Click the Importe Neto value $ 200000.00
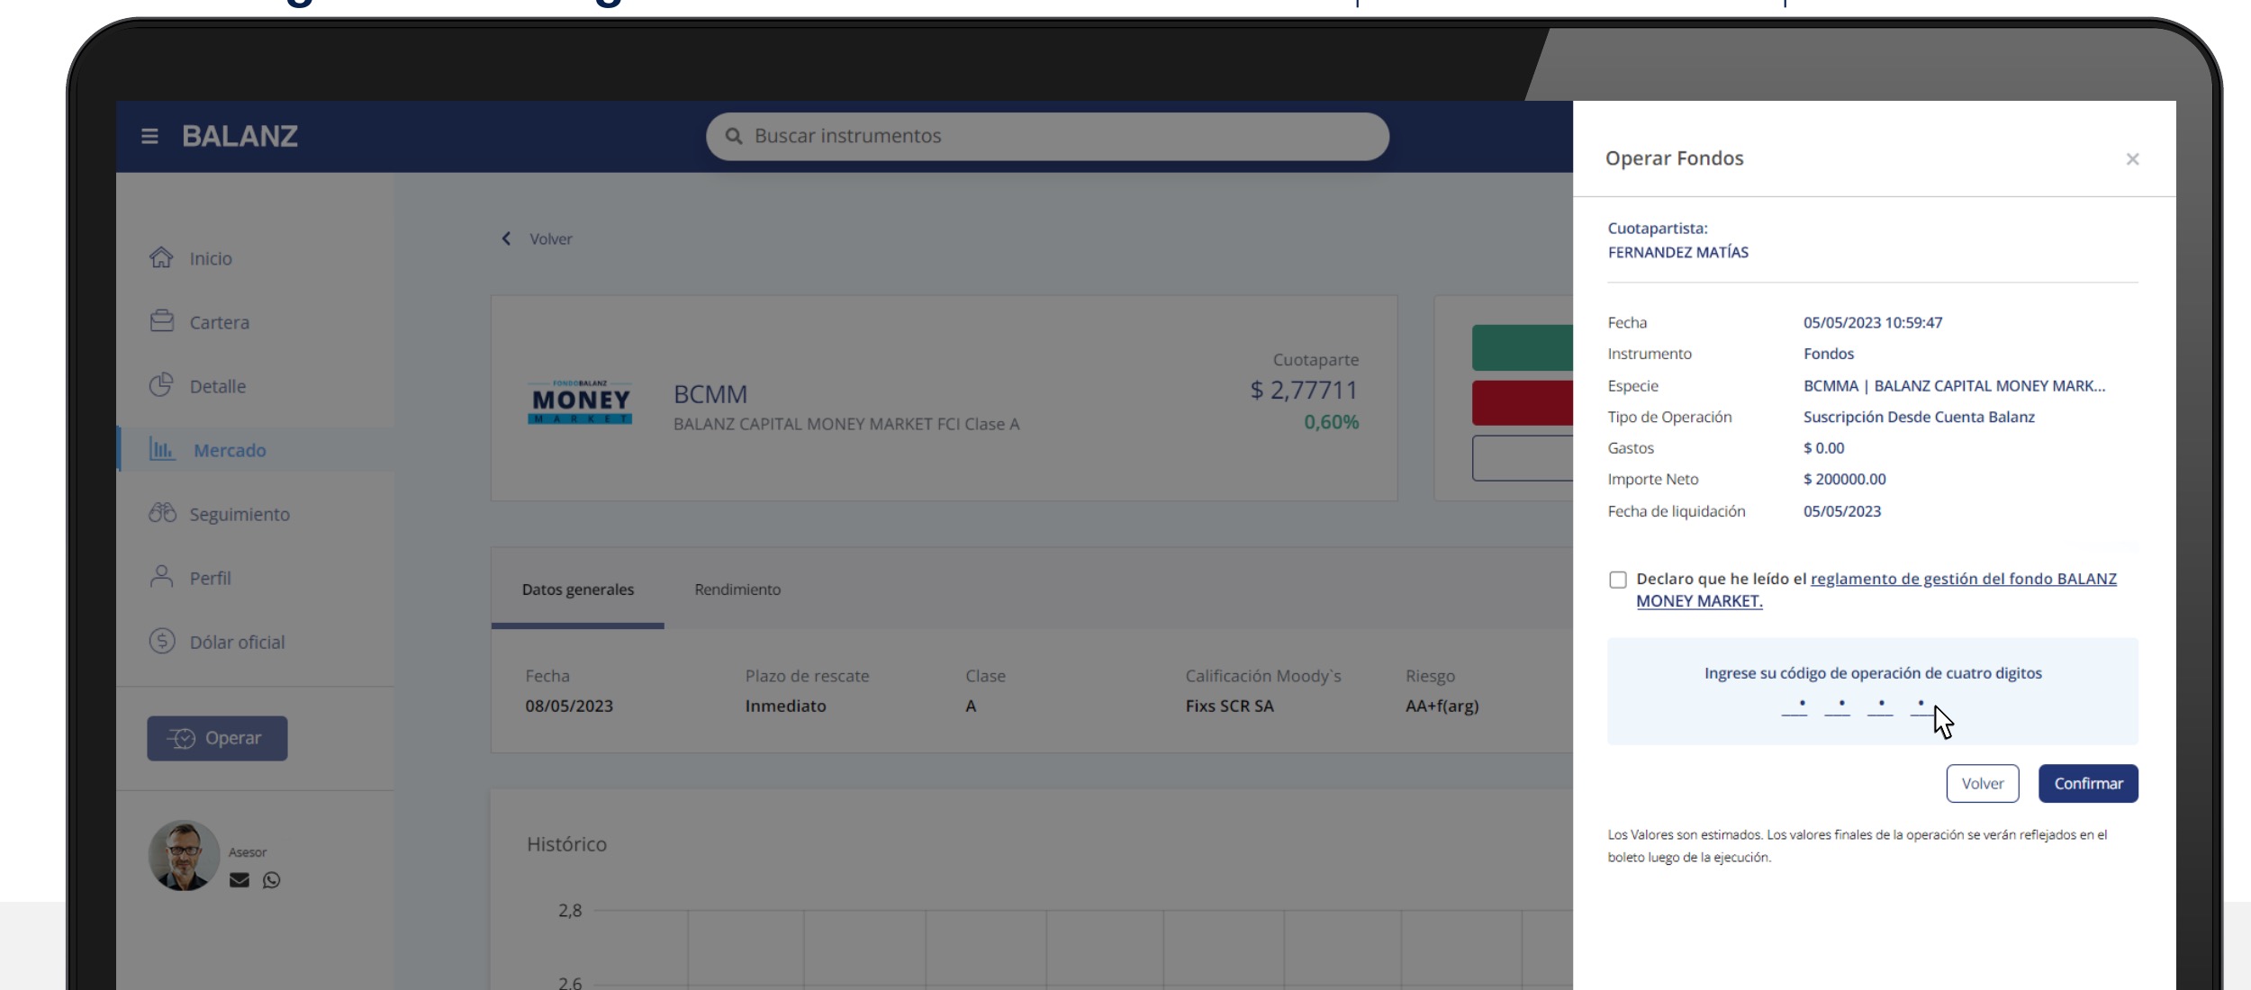2251x990 pixels. tap(1844, 480)
